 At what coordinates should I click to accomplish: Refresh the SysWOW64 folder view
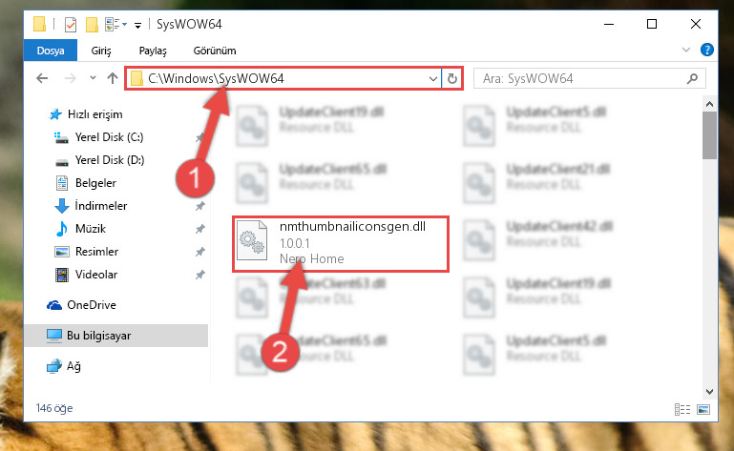(x=451, y=78)
